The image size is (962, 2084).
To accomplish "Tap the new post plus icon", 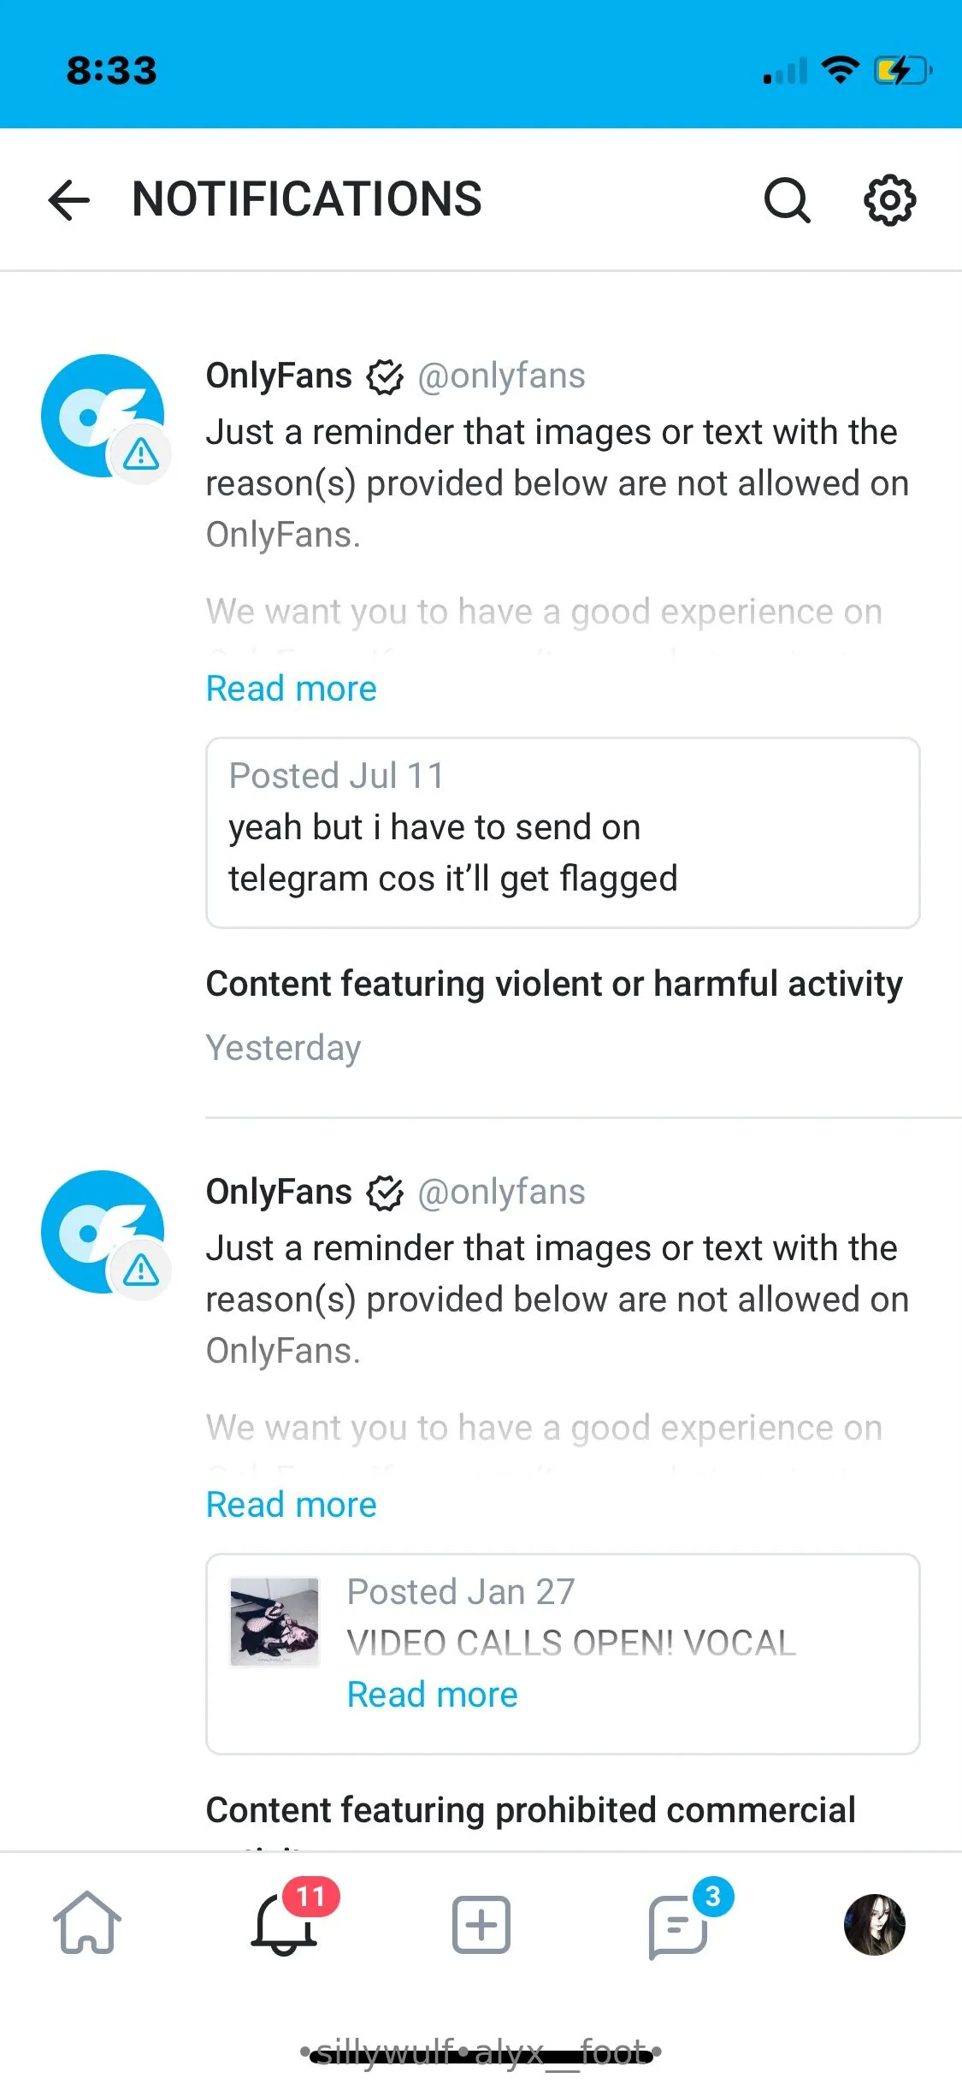I will click(481, 1925).
